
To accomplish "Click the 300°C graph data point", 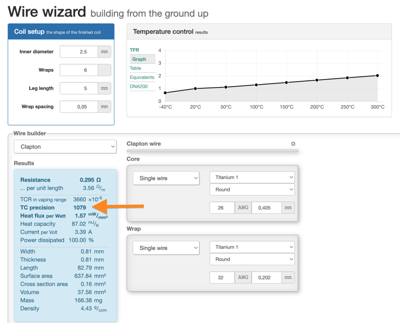I will click(x=377, y=76).
